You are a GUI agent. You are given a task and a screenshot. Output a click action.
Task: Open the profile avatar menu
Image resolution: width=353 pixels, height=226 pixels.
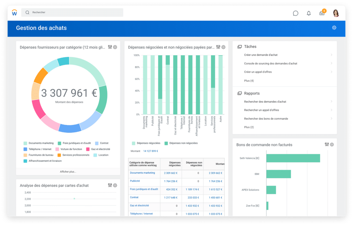pos(335,13)
